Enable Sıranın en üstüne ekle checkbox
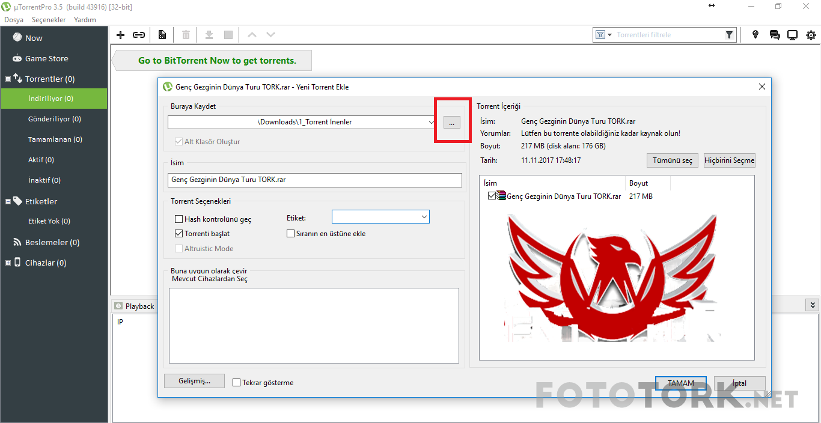This screenshot has height=423, width=821. pos(291,234)
